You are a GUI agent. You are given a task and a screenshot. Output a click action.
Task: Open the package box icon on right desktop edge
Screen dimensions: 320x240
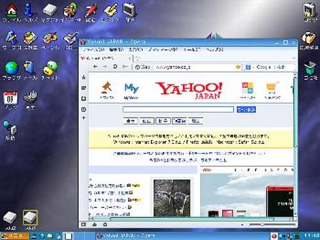point(308,38)
